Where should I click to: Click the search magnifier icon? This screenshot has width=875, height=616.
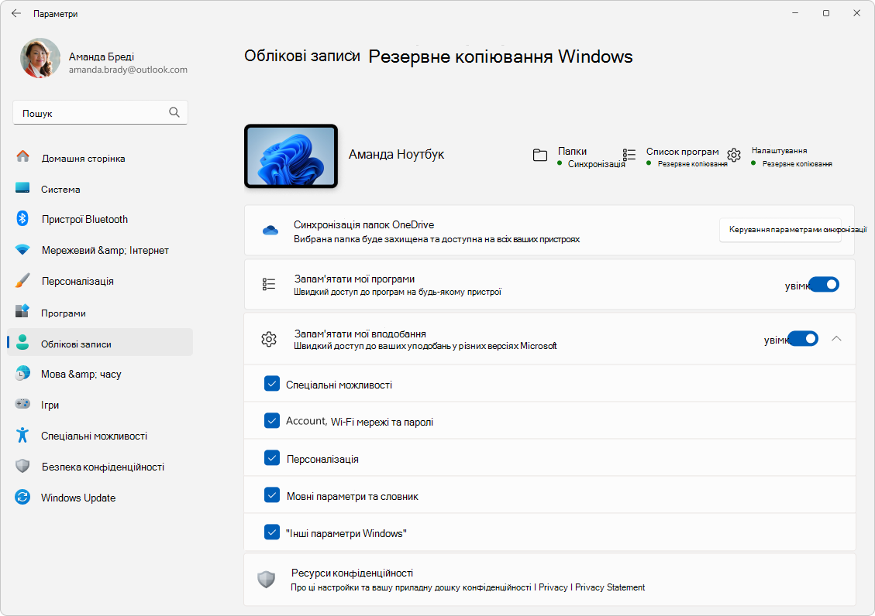click(x=174, y=112)
